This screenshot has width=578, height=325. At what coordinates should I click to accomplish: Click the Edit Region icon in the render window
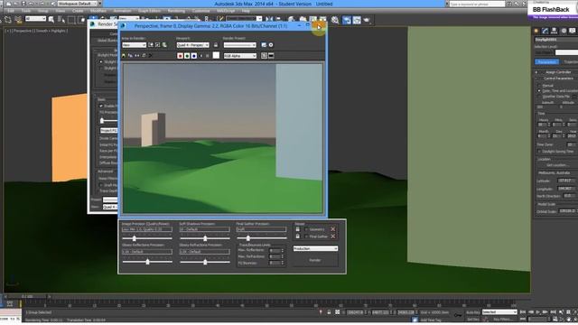(151, 45)
